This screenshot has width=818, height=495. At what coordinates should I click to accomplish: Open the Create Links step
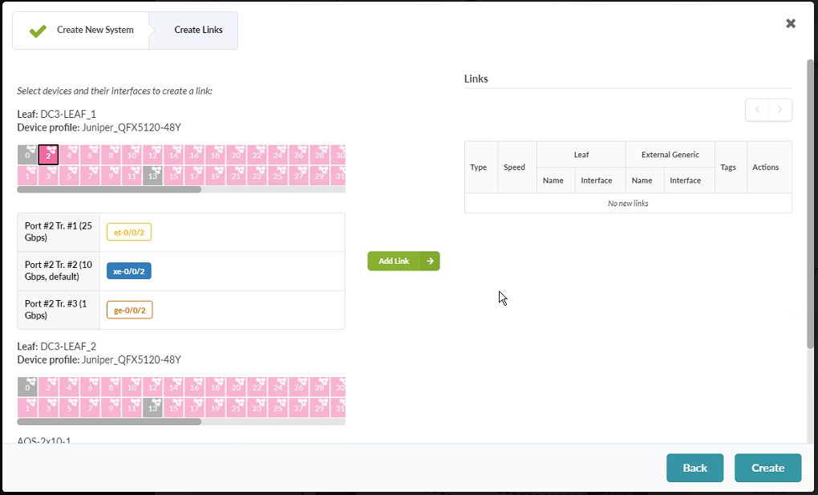click(198, 30)
